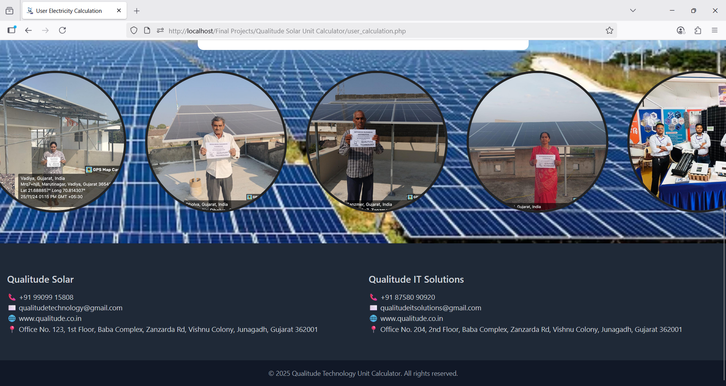The image size is (726, 386).
Task: Go back using the back arrow
Action: point(28,30)
